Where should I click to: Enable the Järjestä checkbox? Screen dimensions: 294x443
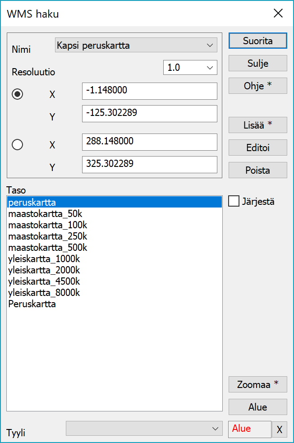pyautogui.click(x=234, y=201)
